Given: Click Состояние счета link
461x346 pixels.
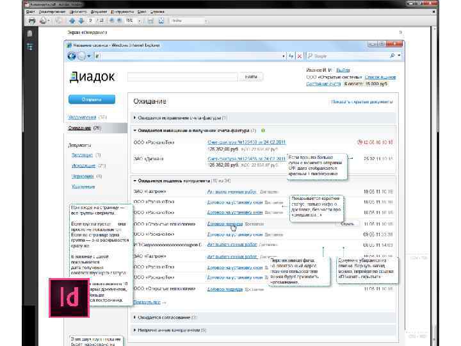Looking at the screenshot, I should (x=323, y=84).
